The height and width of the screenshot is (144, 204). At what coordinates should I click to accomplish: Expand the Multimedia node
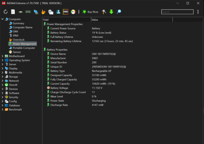pyautogui.click(x=2, y=73)
